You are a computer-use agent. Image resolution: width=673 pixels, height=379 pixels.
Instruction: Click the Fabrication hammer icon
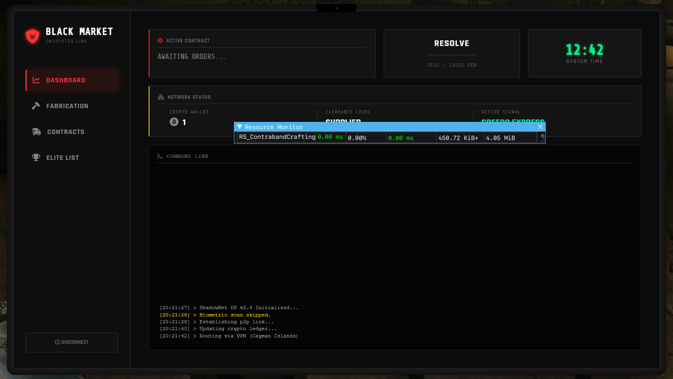point(36,106)
